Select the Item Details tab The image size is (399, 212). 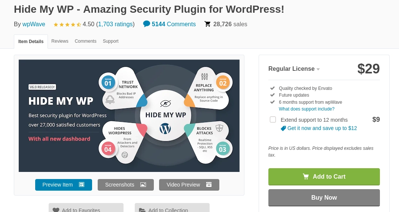[x=31, y=42]
